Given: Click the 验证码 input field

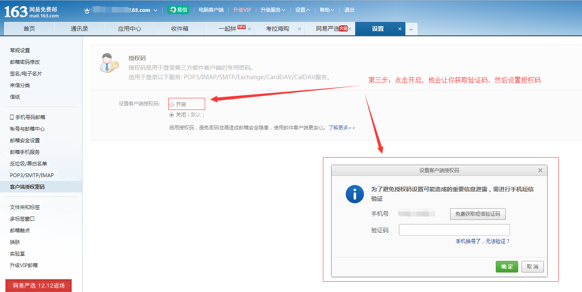Looking at the screenshot, I should coord(454,230).
